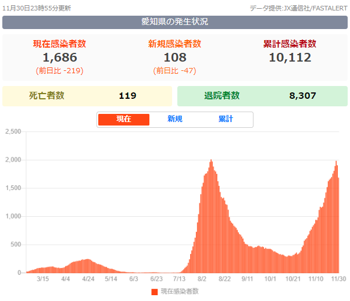Click the 11月30日23時55分更新 timestamp
The width and height of the screenshot is (350, 301).
37,9
